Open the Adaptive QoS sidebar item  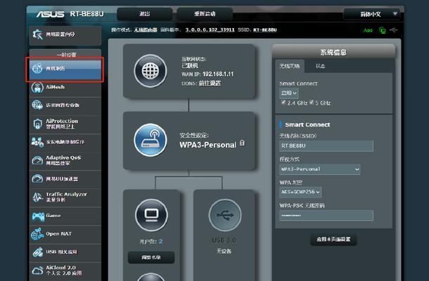click(65, 160)
